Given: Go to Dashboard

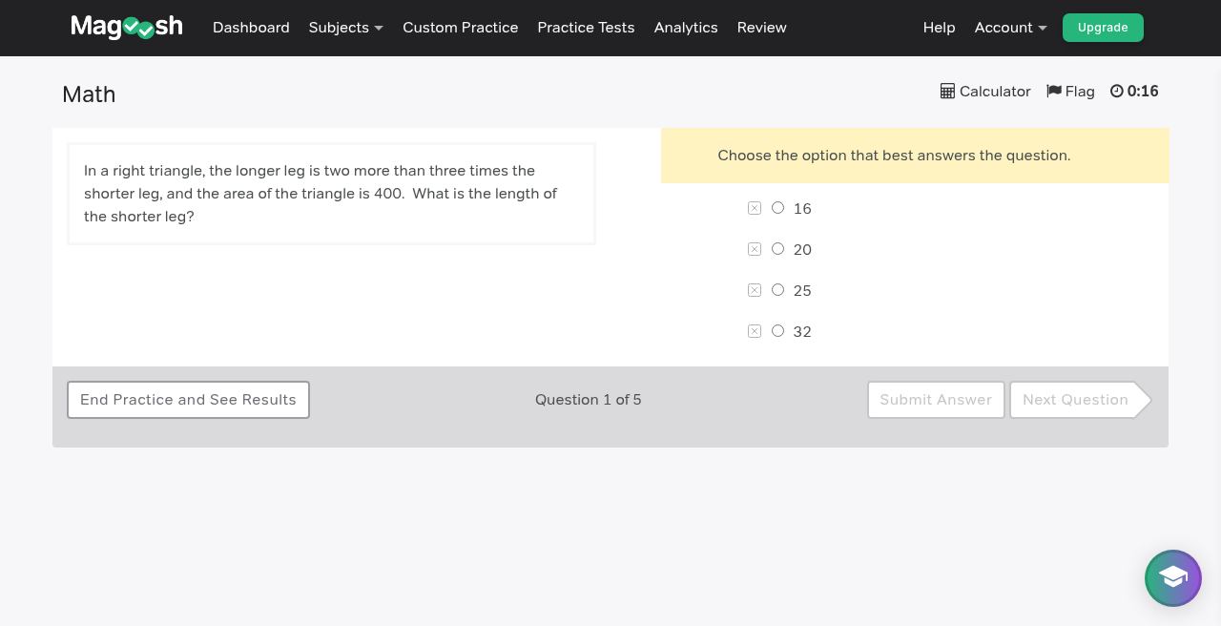Looking at the screenshot, I should (251, 28).
